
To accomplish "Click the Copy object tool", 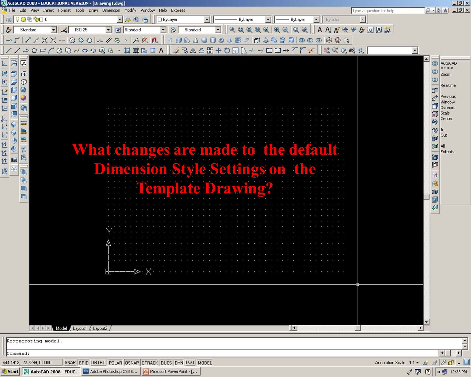I will (185, 51).
